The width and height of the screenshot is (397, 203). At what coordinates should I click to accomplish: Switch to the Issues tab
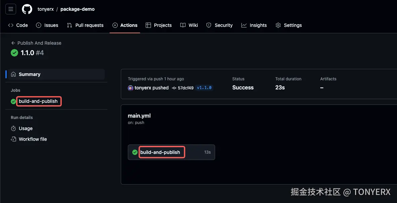point(47,25)
